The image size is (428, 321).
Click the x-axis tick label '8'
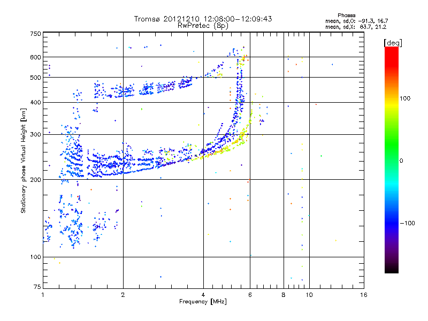pyautogui.click(x=284, y=295)
